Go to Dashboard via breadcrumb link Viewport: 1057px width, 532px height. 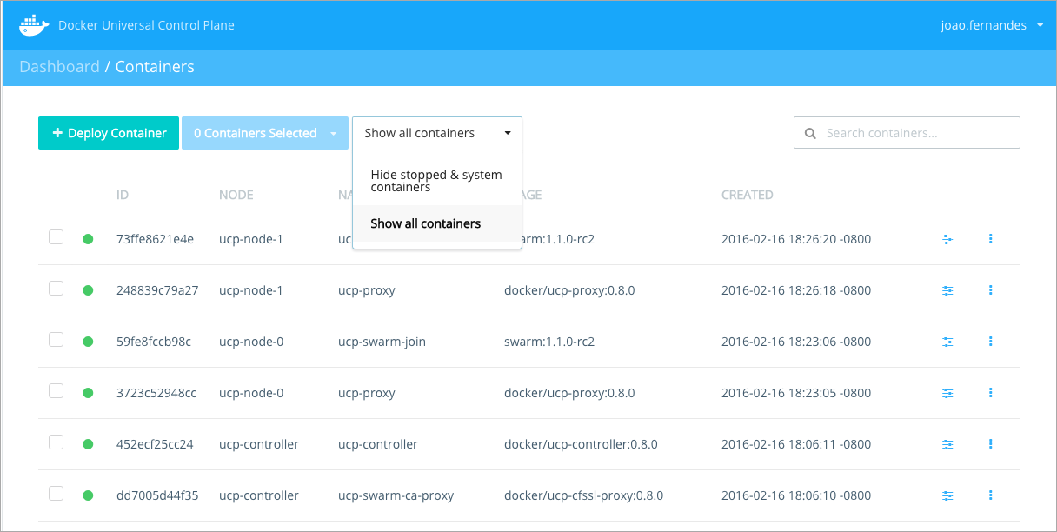click(59, 67)
